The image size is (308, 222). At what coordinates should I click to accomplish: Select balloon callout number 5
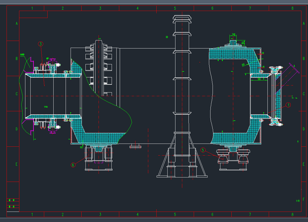(x=203, y=150)
